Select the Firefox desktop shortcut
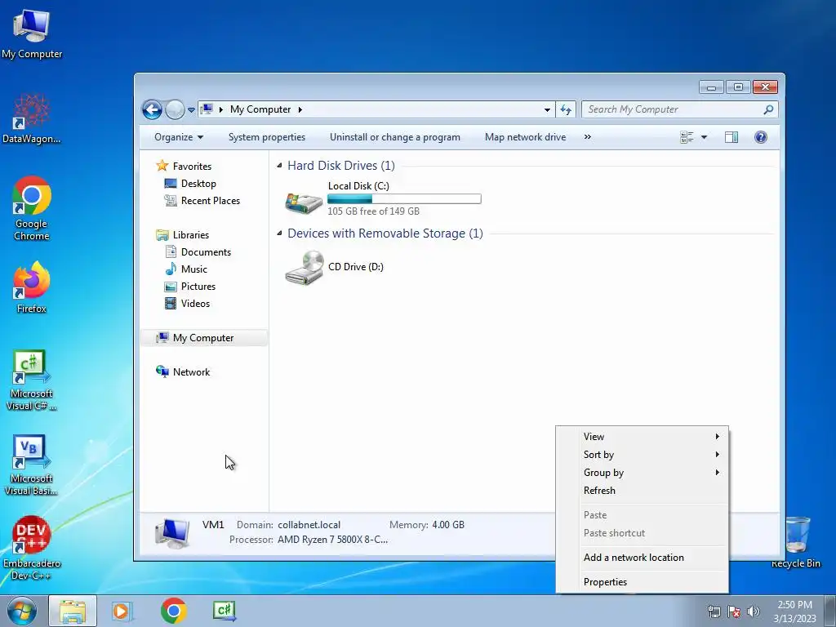This screenshot has height=627, width=836. [x=32, y=287]
